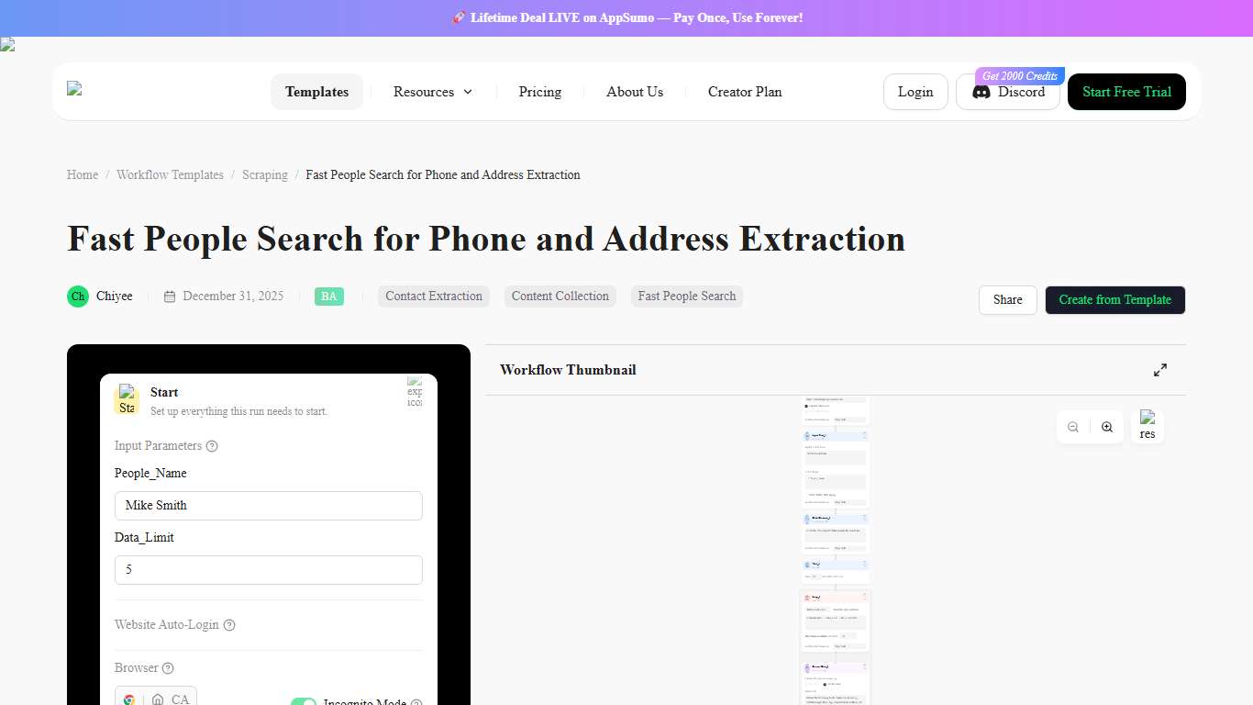Disable the Incognito Mode toggle
Image resolution: width=1253 pixels, height=705 pixels.
click(304, 702)
